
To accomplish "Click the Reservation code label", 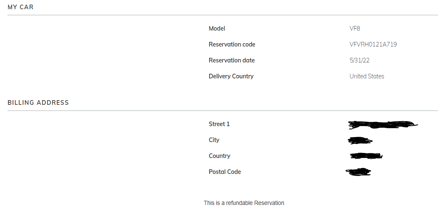I will 232,44.
